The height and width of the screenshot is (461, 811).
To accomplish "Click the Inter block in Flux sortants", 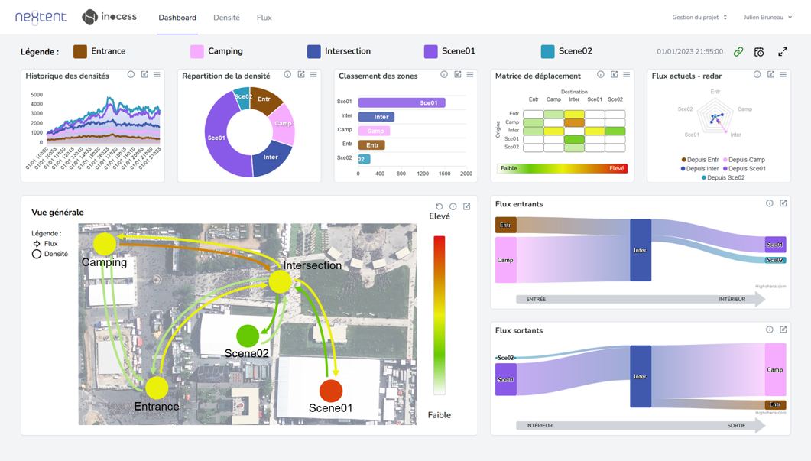I will 641,377.
